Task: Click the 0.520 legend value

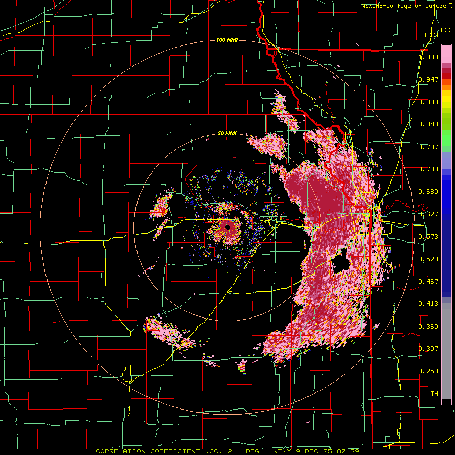Action: (428, 259)
